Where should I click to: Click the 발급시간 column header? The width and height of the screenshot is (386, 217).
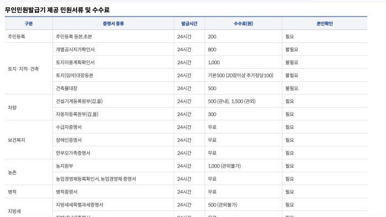pos(189,24)
